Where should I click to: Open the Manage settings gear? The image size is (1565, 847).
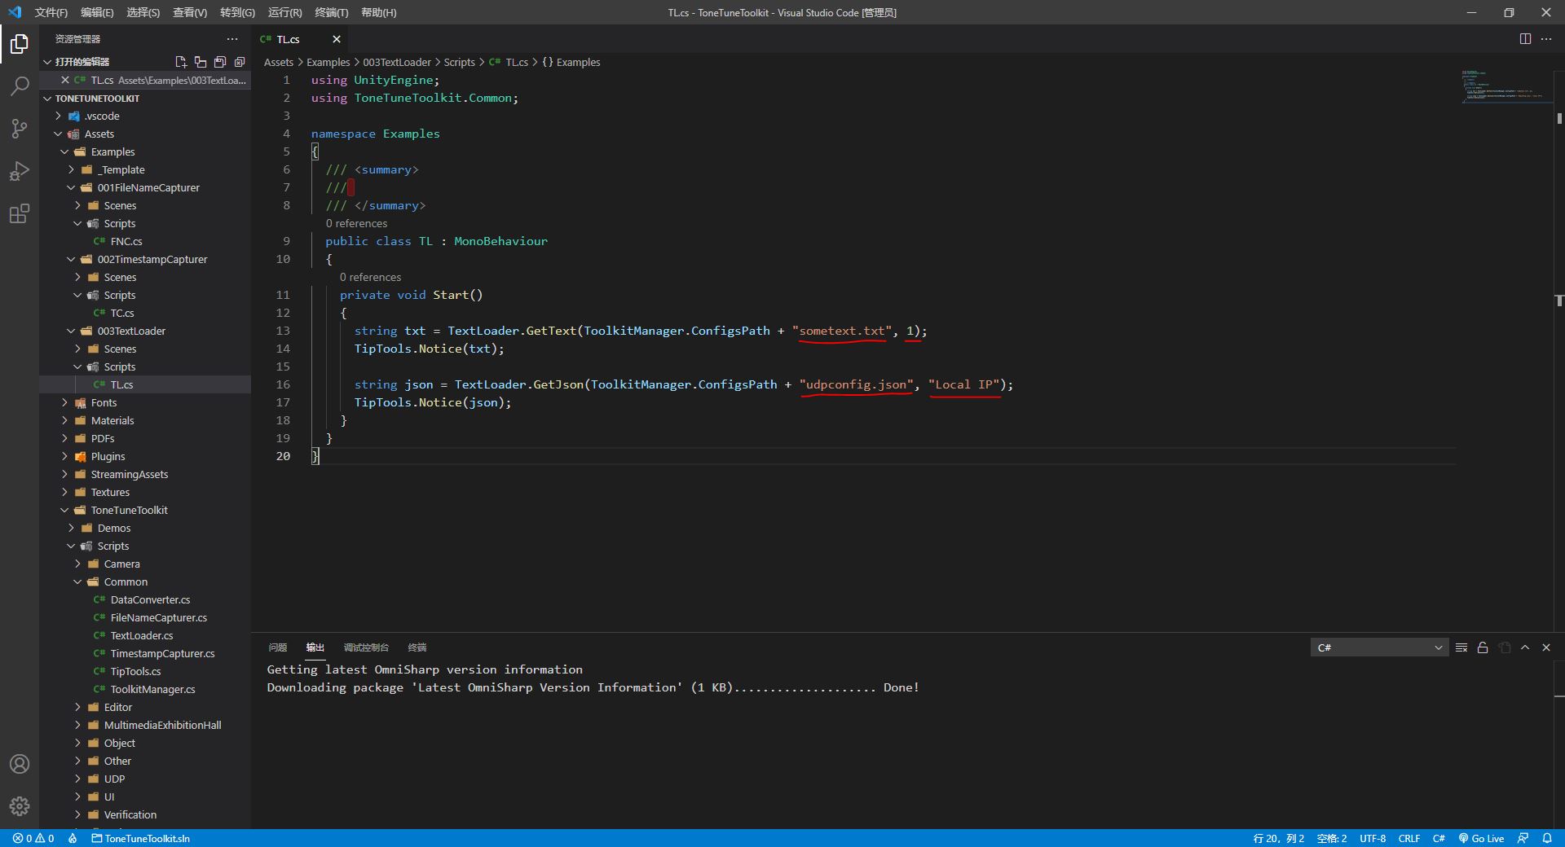[x=20, y=806]
